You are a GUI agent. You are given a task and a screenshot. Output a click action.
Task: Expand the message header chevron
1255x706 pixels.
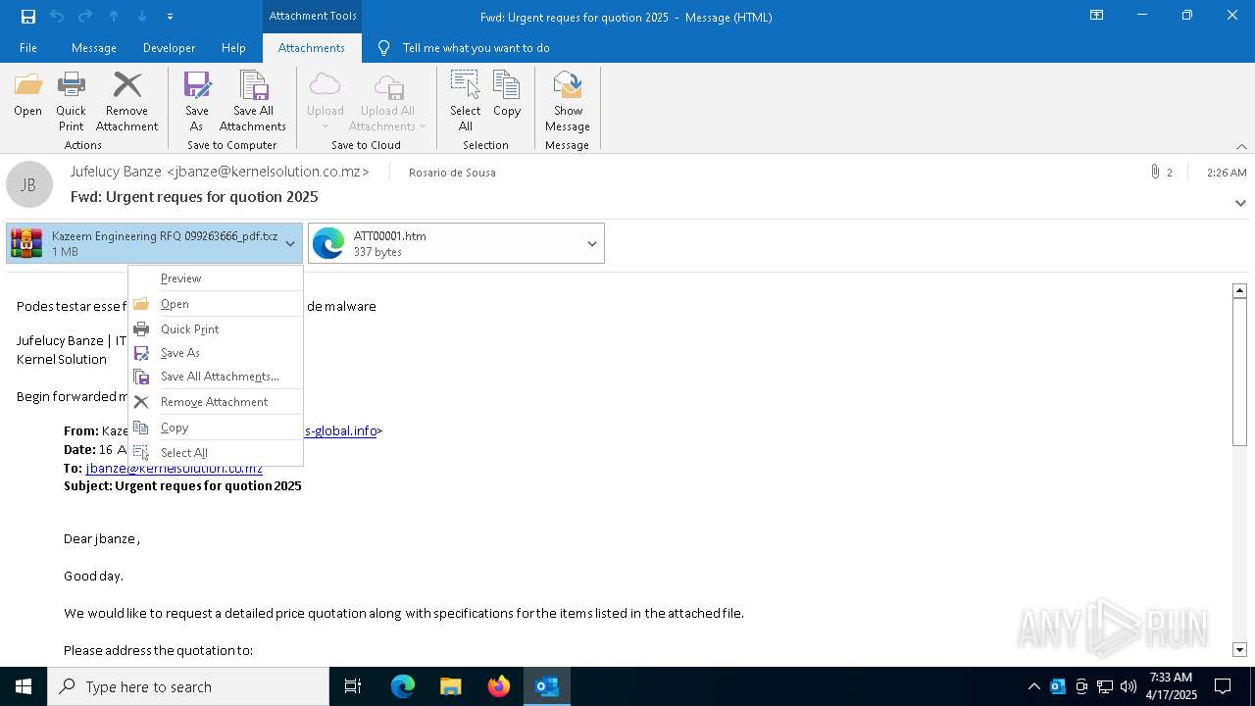point(1240,203)
